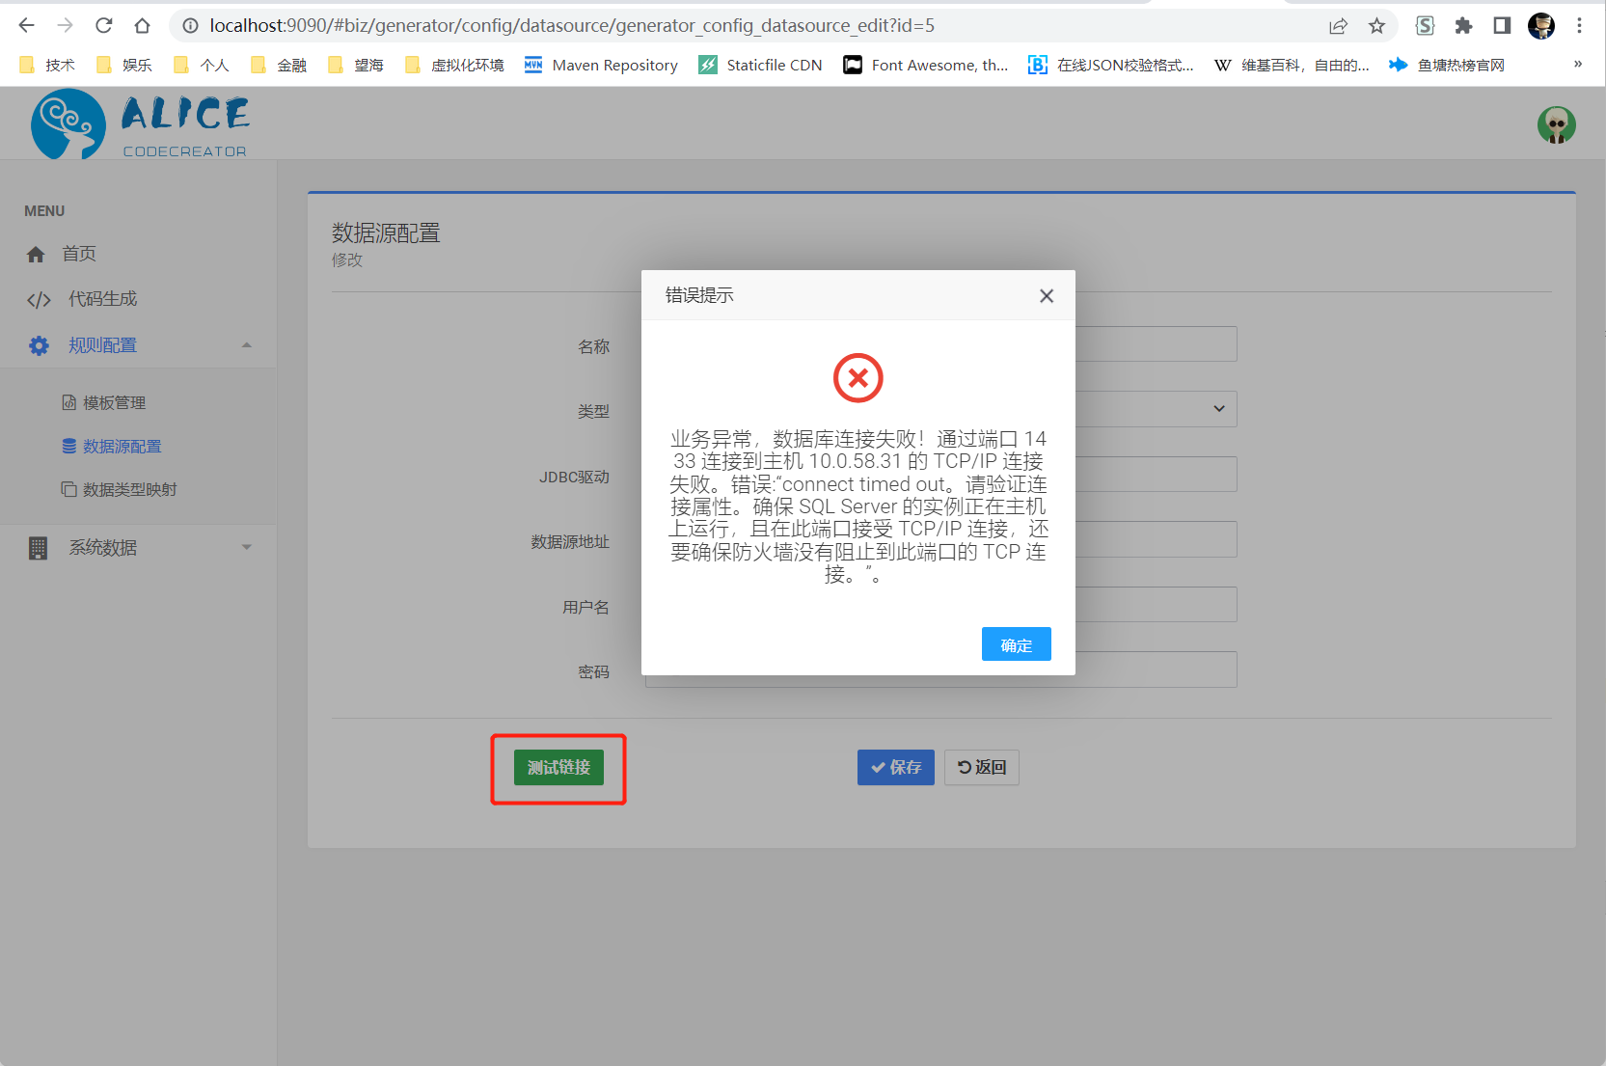The image size is (1606, 1066).
Task: Click the browser back arrow
Action: pos(26,26)
